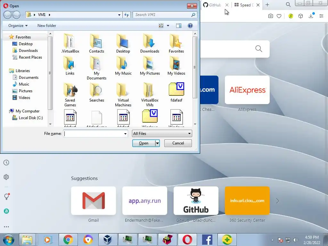Select the My Documents folder
The height and width of the screenshot is (246, 328).
tap(96, 68)
